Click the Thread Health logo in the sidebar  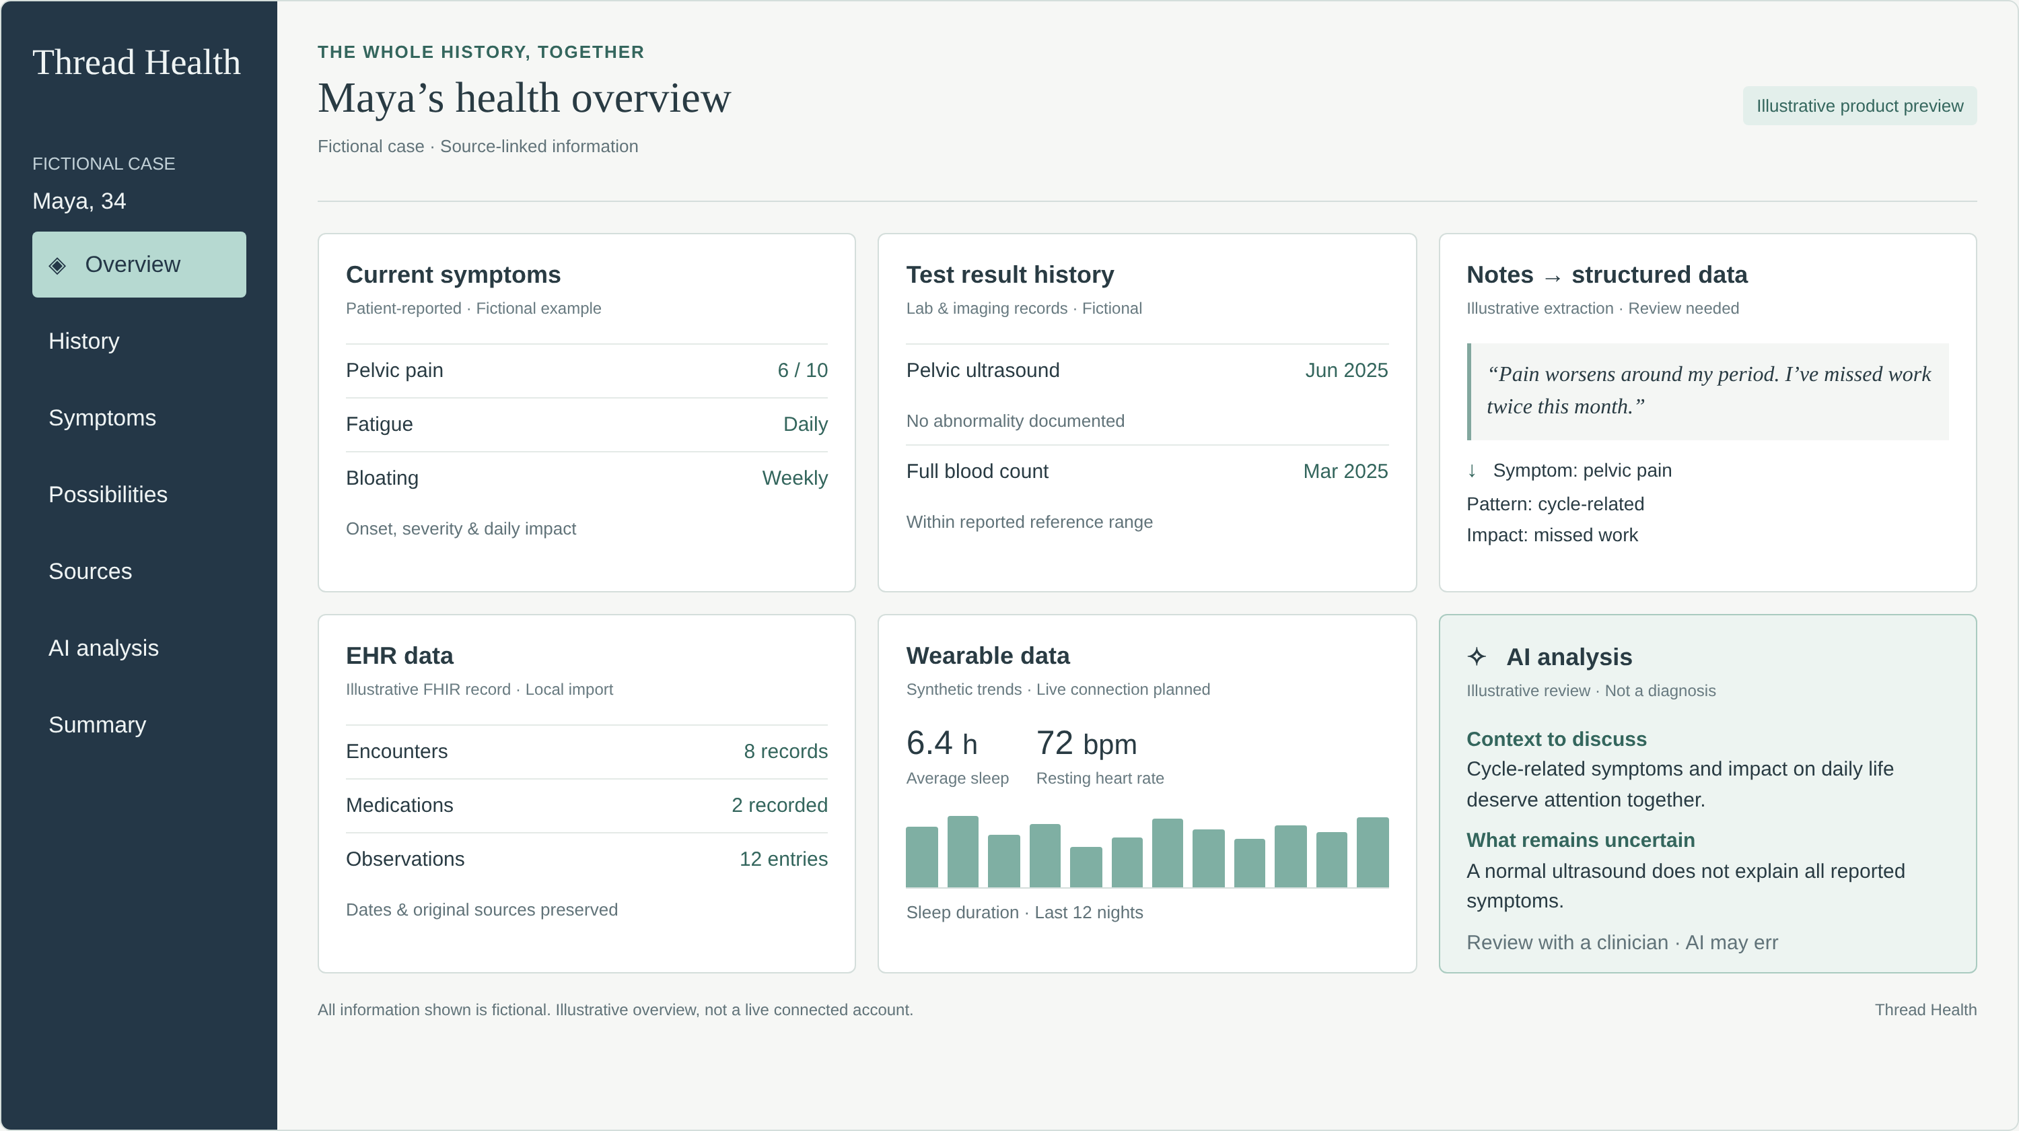pyautogui.click(x=137, y=63)
